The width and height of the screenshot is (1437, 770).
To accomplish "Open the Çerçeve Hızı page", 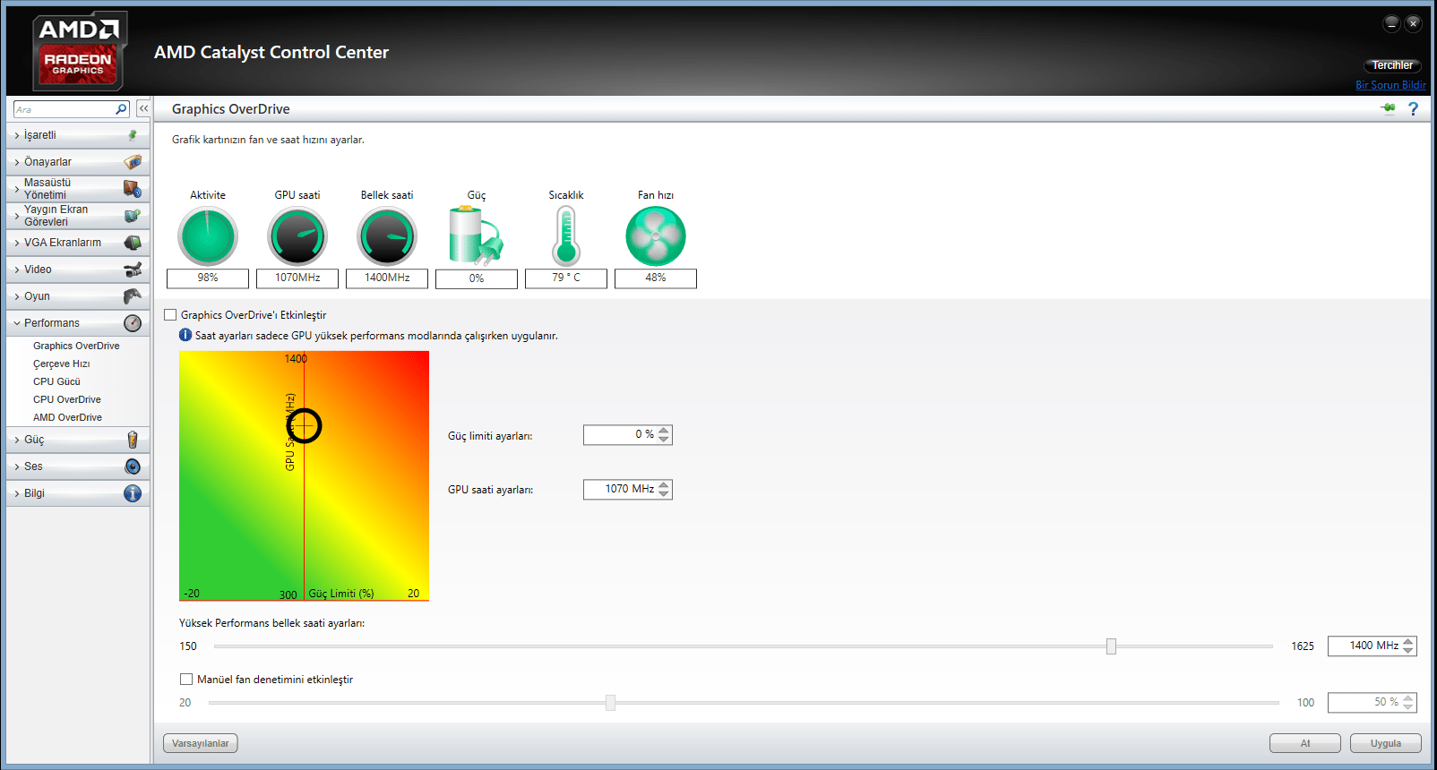I will (x=62, y=364).
